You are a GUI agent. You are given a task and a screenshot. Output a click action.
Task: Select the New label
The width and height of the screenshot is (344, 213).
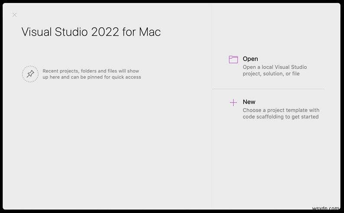click(249, 102)
